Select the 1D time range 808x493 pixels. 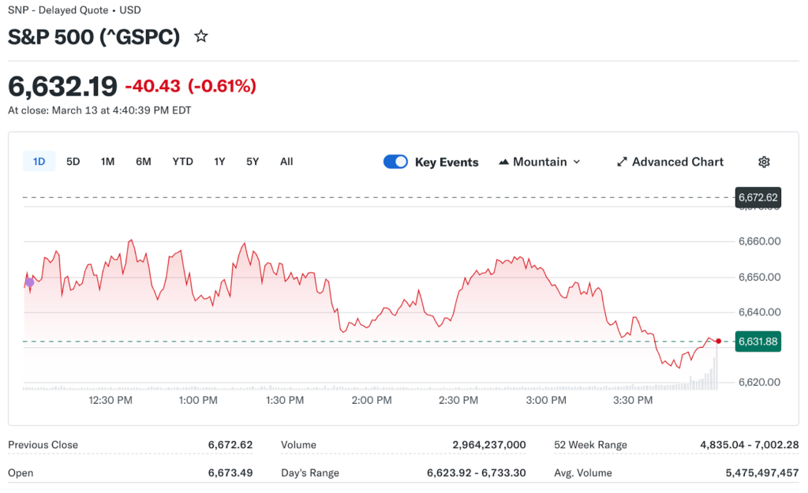point(39,162)
